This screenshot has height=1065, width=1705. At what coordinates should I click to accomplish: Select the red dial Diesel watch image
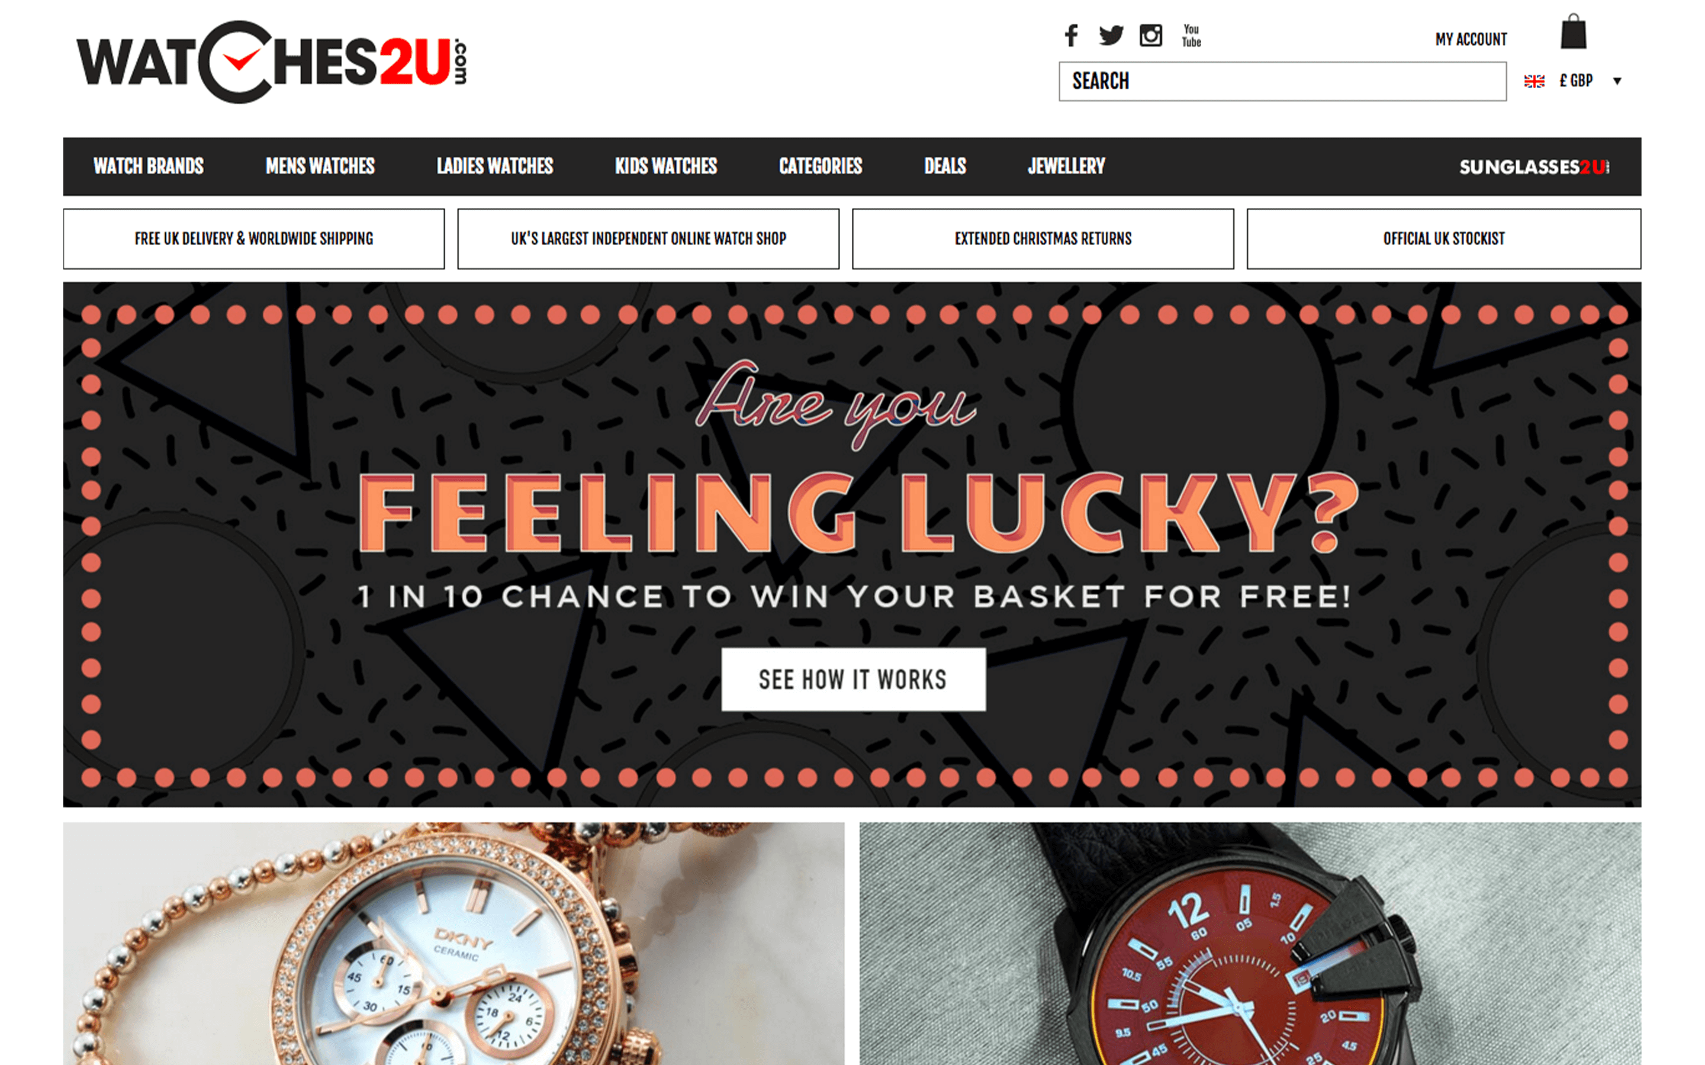coord(1250,943)
